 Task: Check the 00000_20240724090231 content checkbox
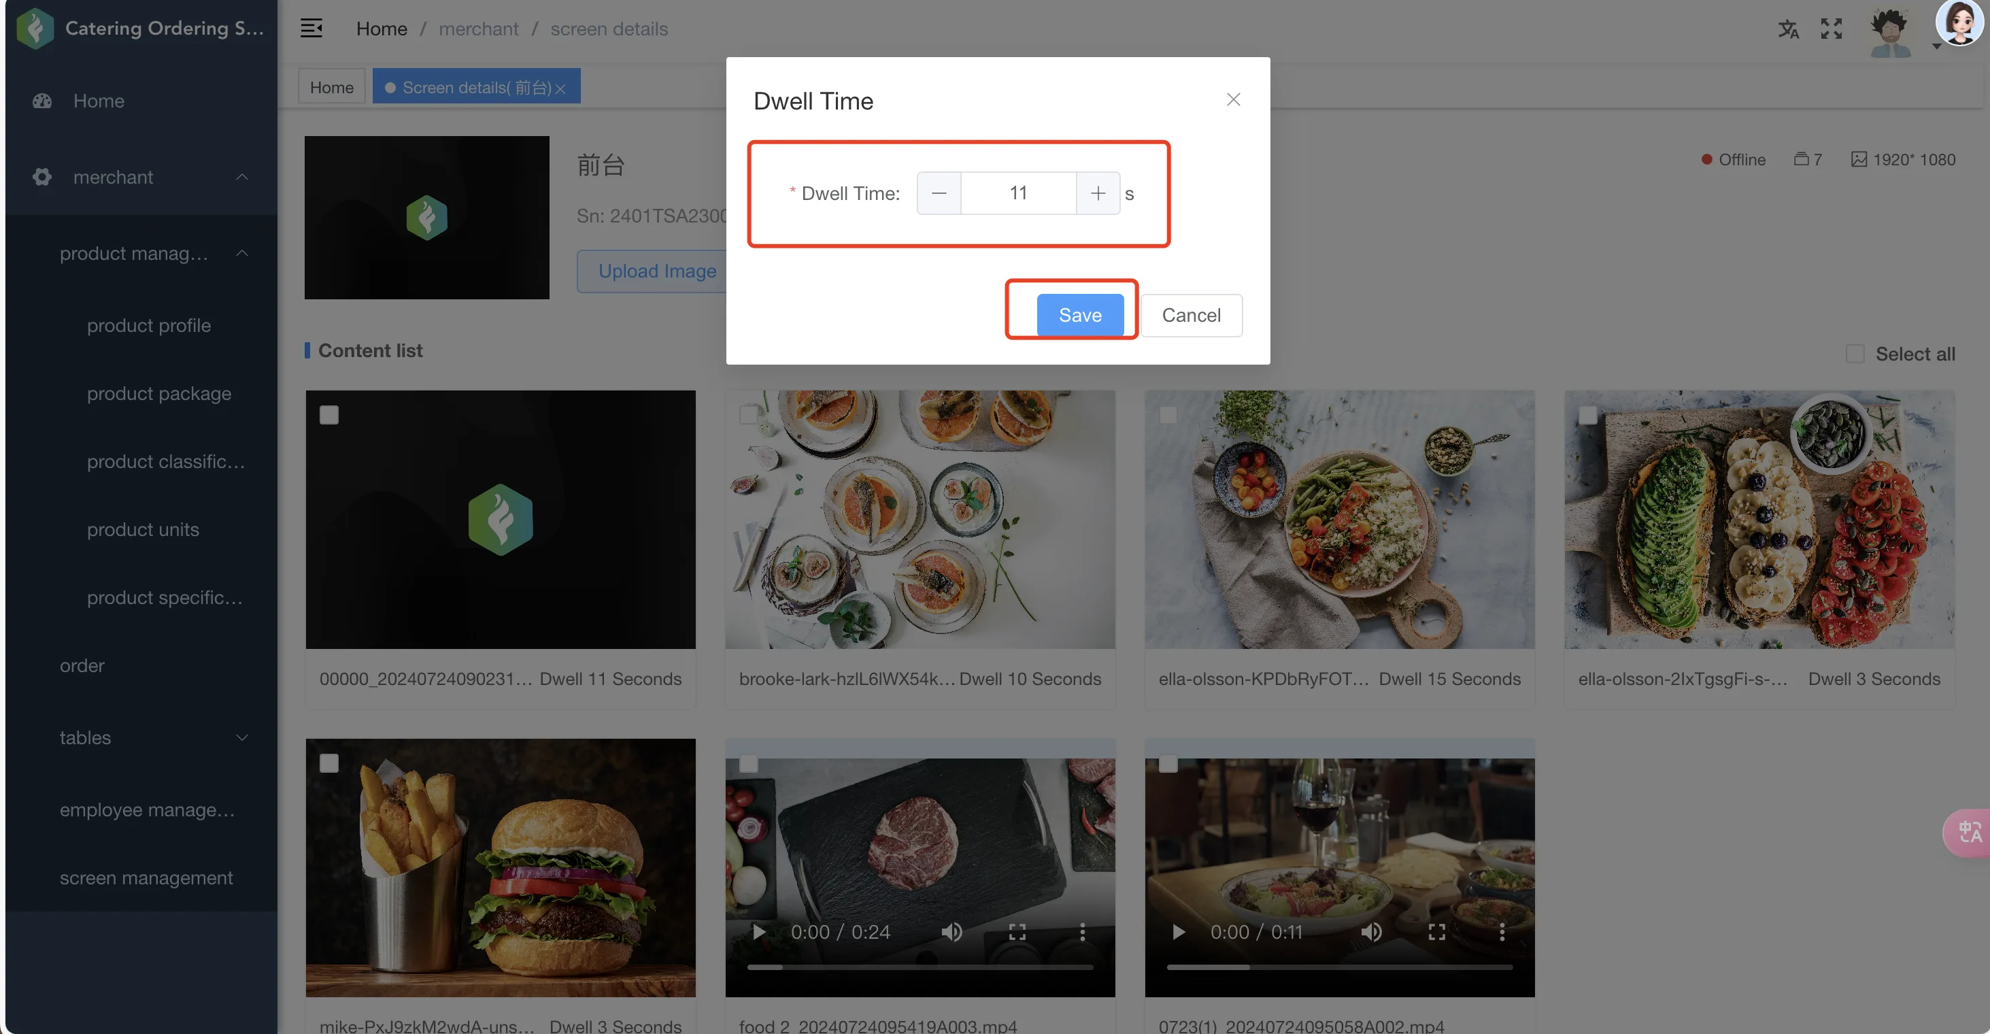coord(329,415)
